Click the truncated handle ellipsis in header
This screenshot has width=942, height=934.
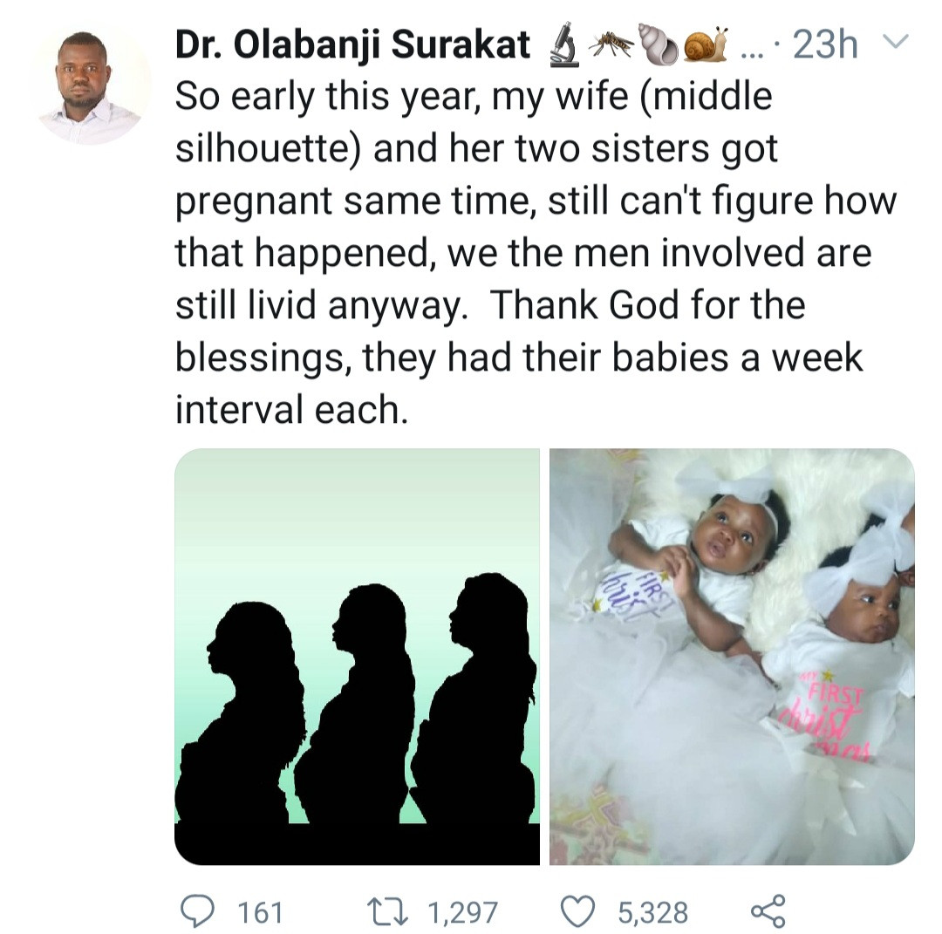pyautogui.click(x=749, y=50)
